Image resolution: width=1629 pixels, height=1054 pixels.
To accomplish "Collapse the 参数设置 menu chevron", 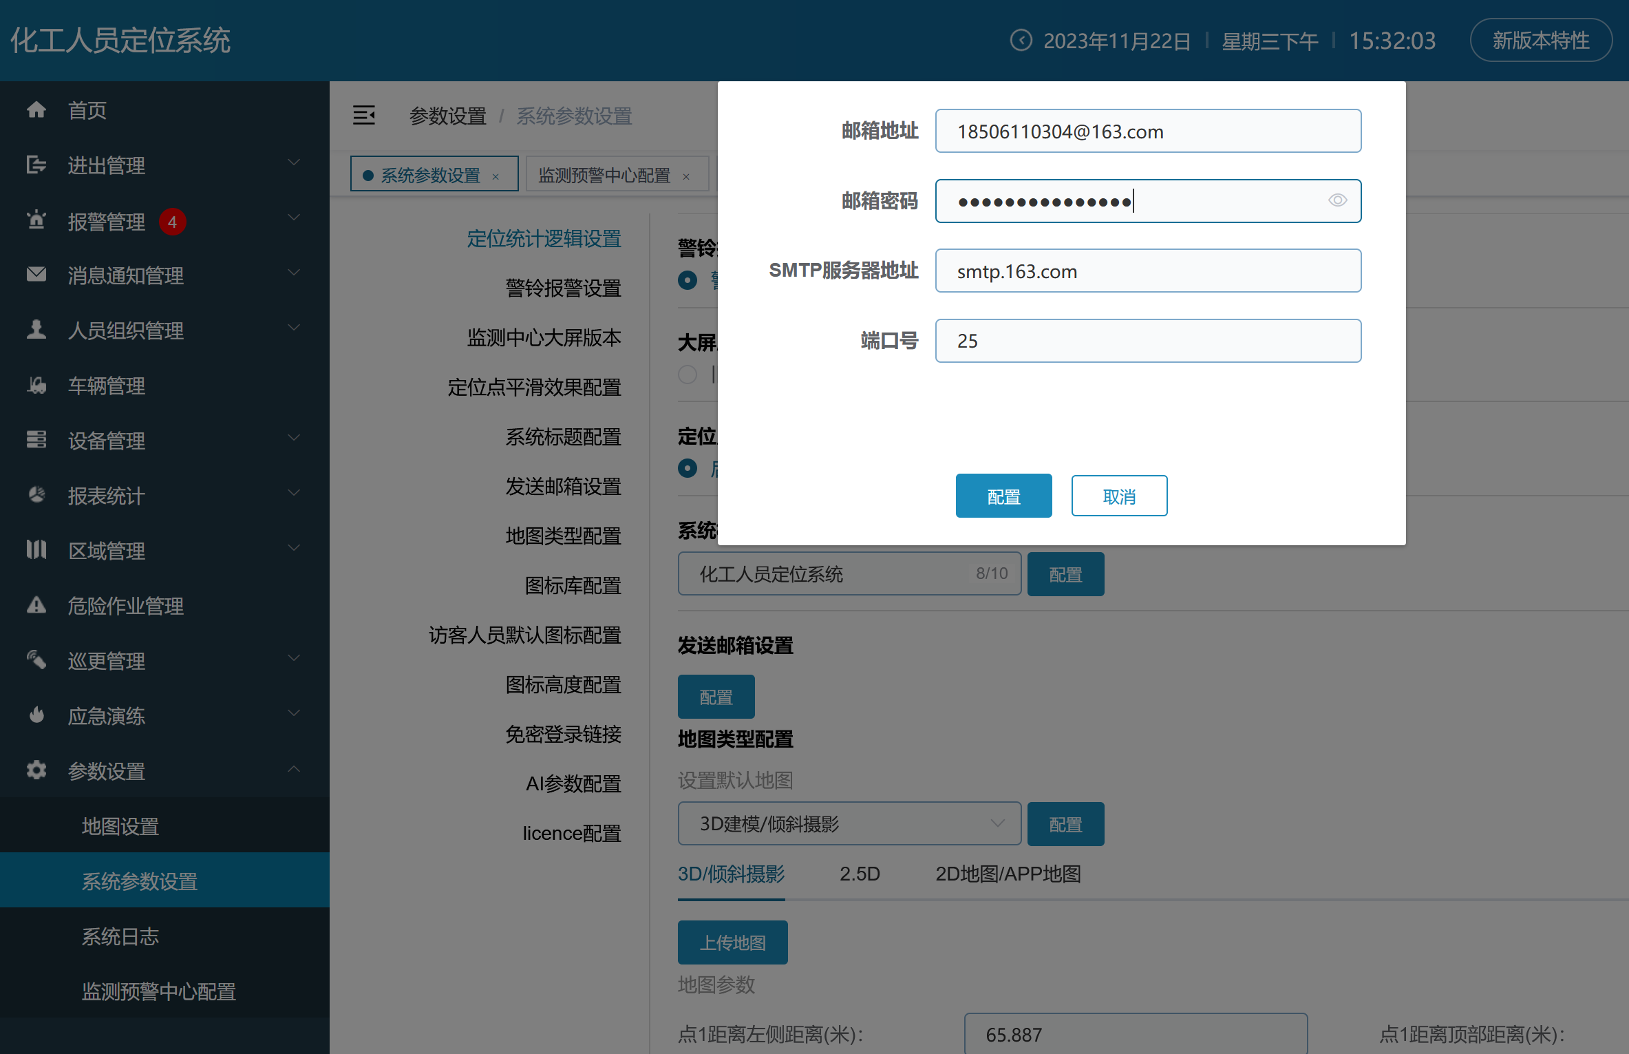I will pos(294,769).
